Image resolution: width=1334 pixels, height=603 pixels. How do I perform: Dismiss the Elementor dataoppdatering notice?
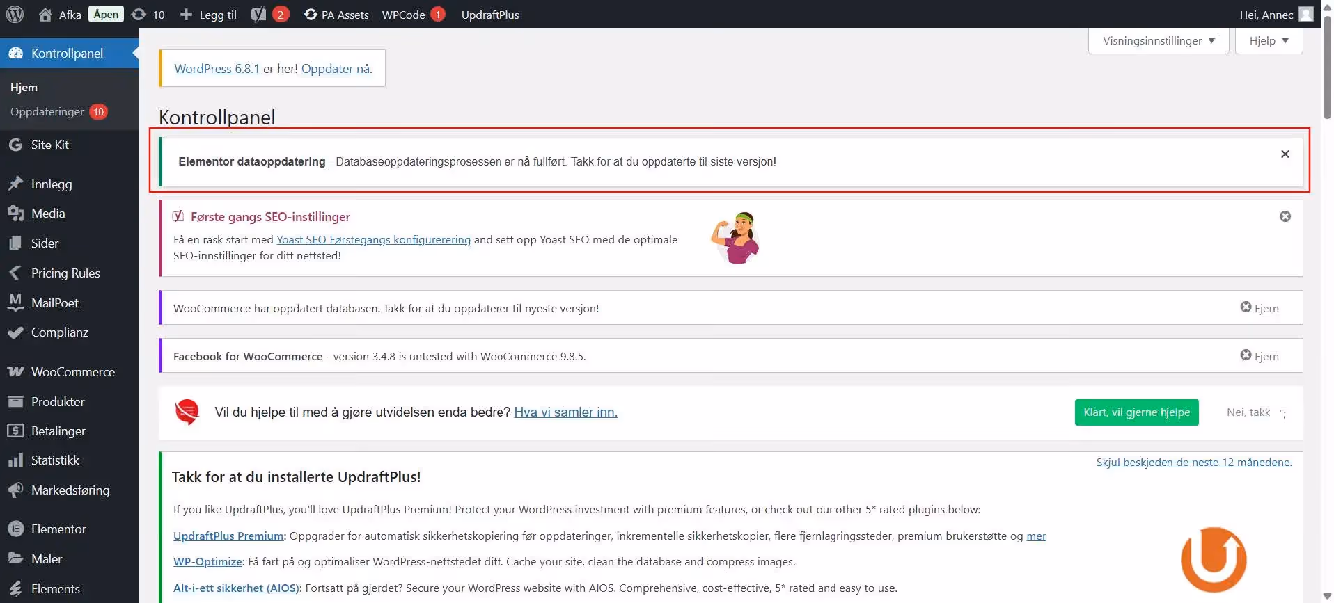point(1285,154)
